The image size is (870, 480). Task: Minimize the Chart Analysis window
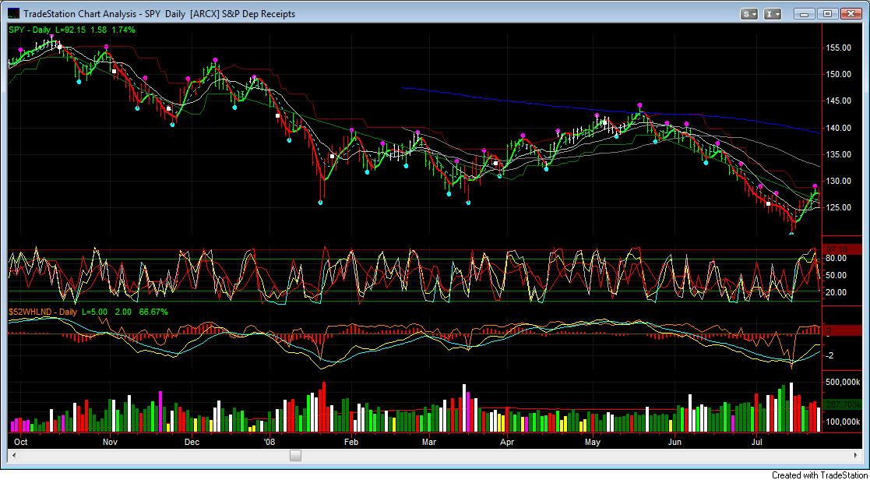pos(805,14)
